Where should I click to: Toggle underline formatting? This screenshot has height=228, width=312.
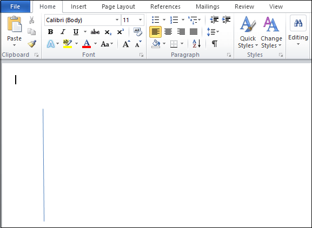point(76,32)
